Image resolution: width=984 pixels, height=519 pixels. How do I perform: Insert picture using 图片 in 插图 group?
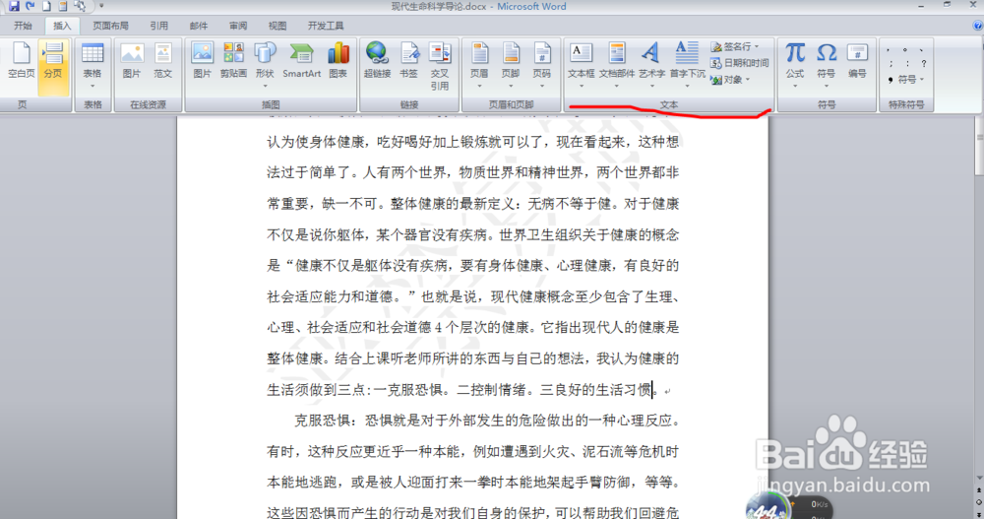(x=202, y=61)
